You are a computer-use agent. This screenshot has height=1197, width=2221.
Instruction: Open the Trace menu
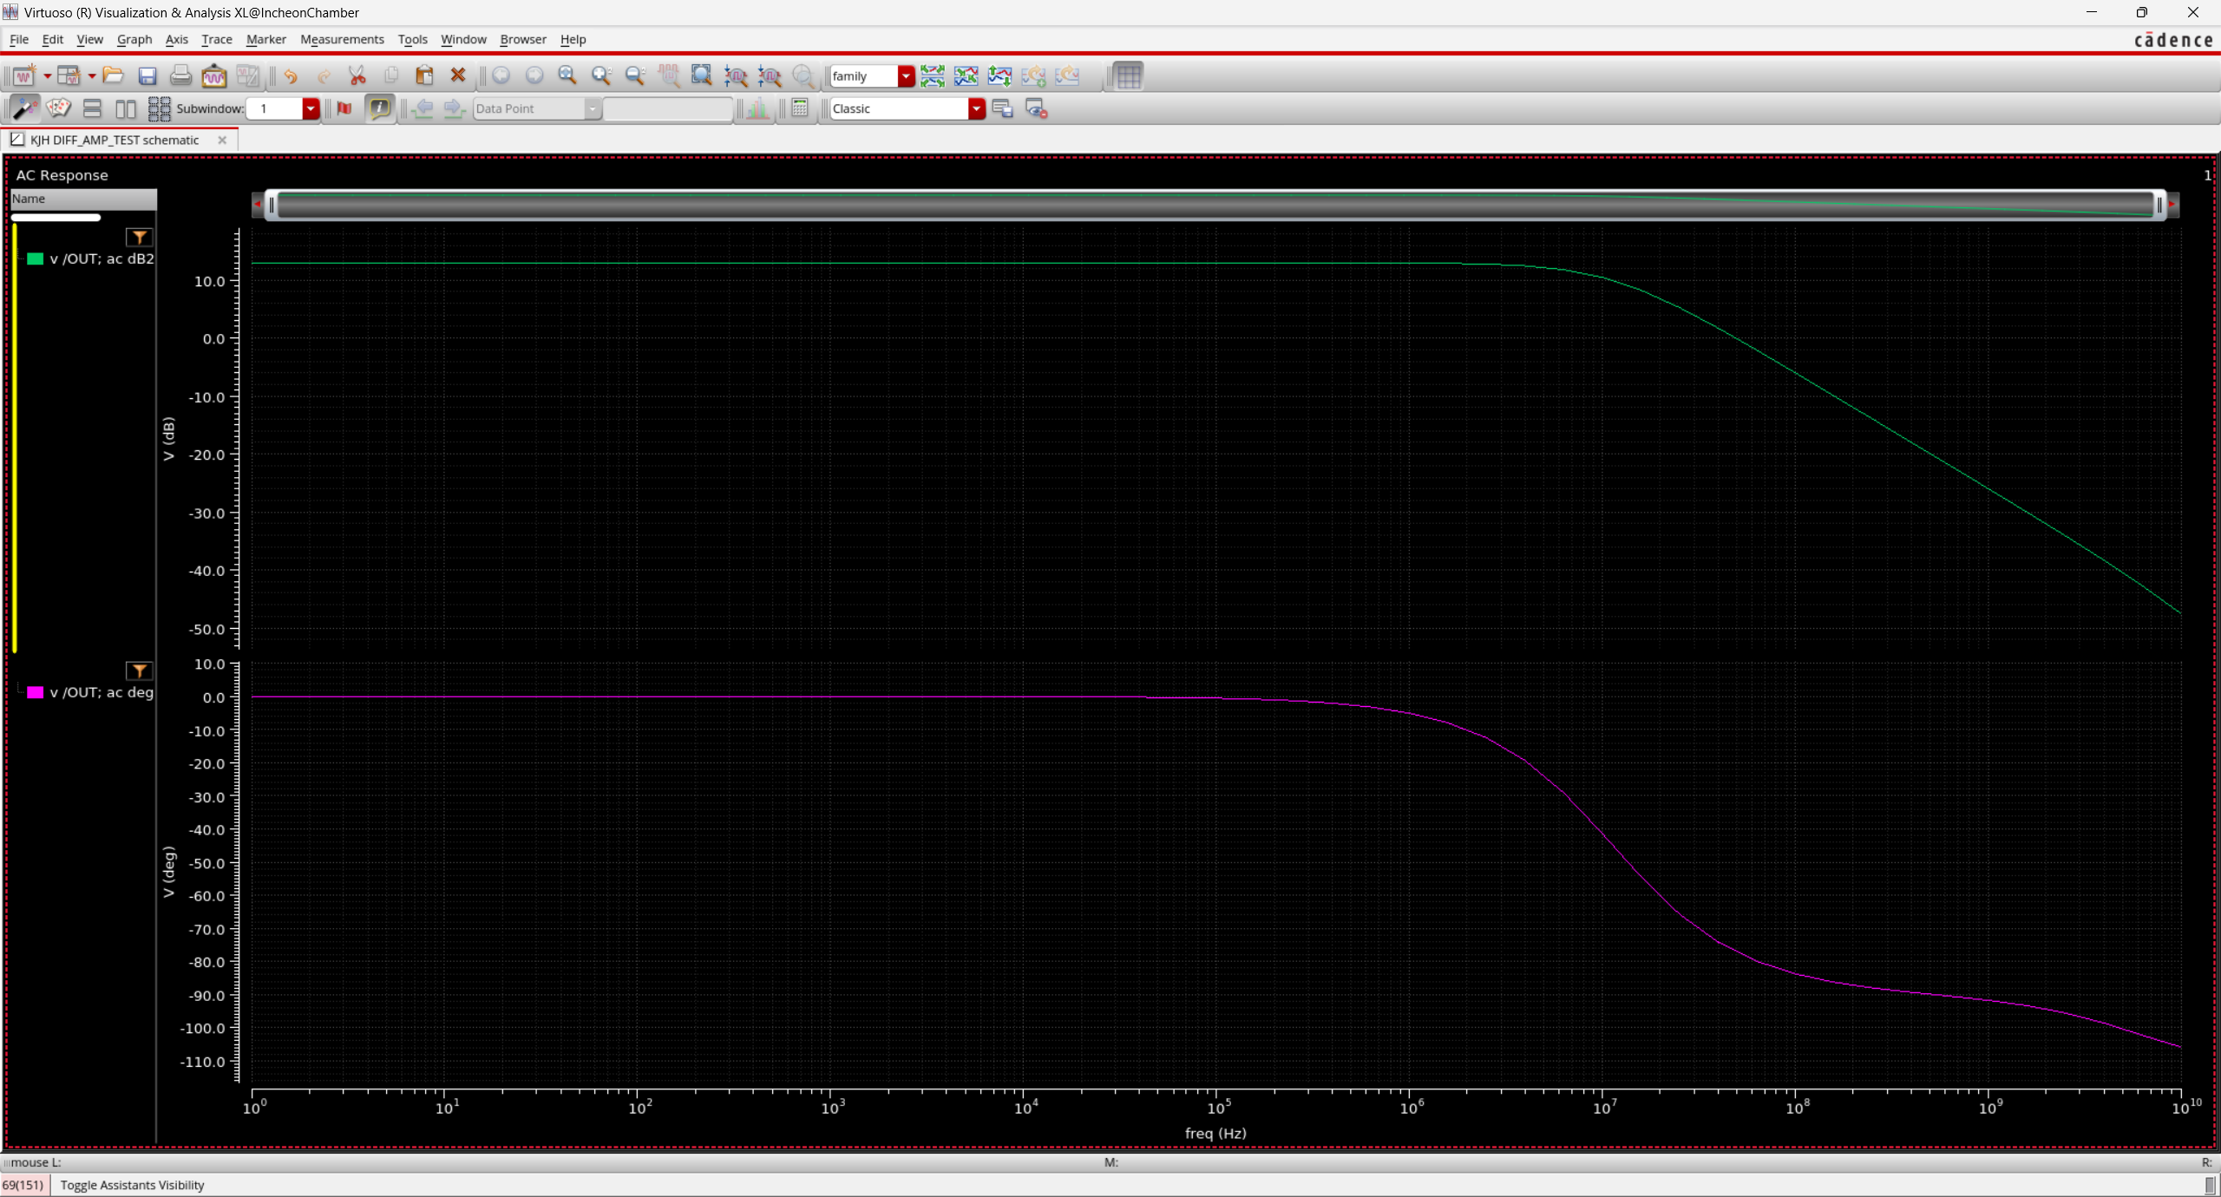coord(216,39)
